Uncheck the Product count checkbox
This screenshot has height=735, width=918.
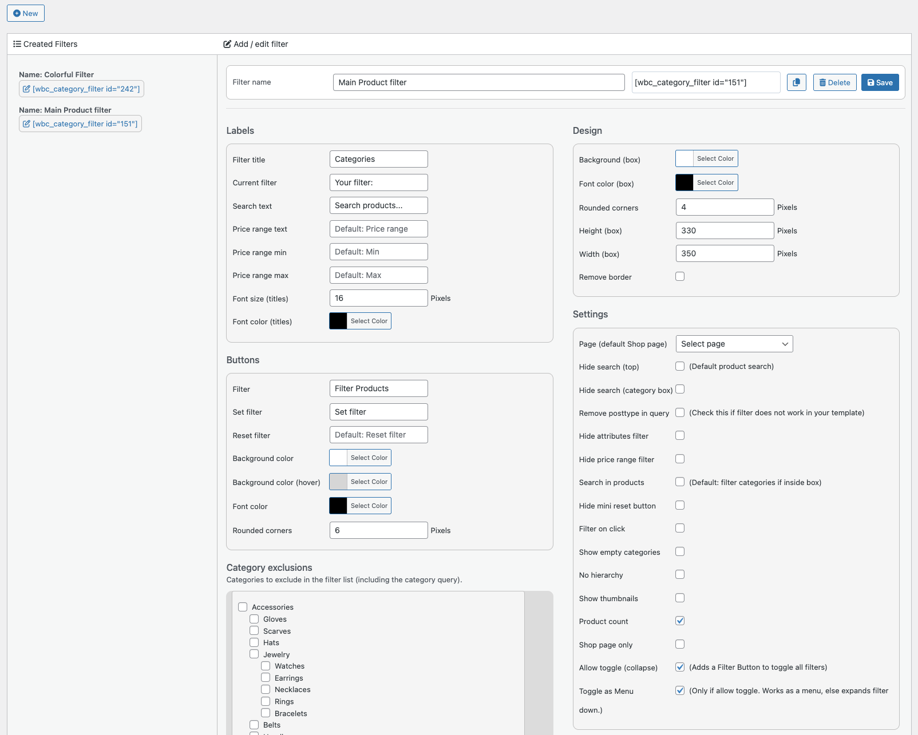[680, 621]
